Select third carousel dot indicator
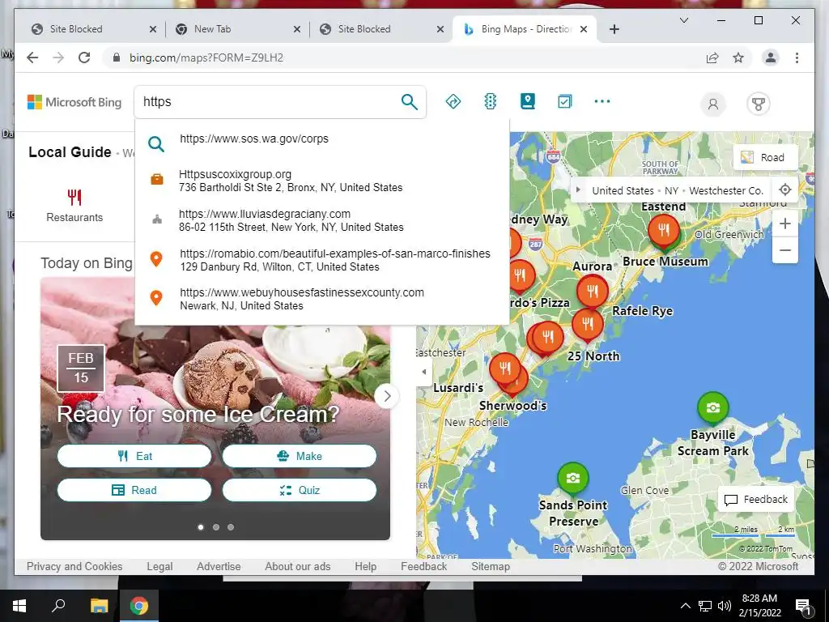 [231, 526]
